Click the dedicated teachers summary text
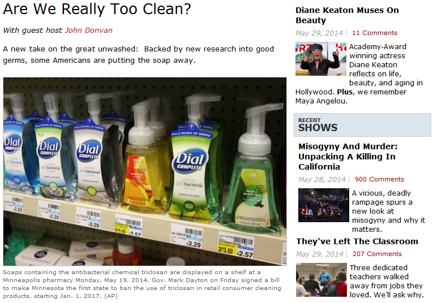 click(387, 281)
